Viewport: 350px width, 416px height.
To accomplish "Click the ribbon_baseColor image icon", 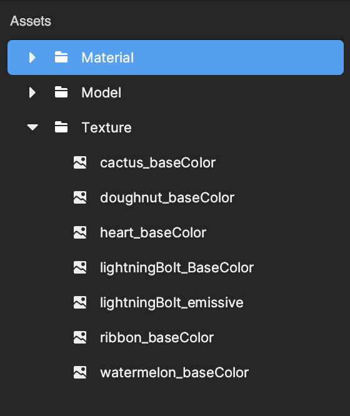I will pyautogui.click(x=80, y=337).
